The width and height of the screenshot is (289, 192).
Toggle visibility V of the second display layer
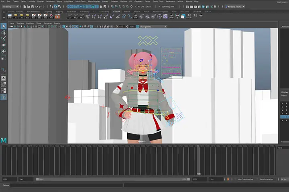pos(282,107)
